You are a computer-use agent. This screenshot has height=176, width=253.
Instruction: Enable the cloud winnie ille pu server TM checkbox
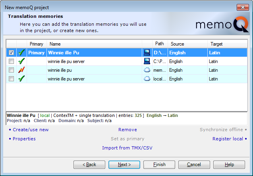pos(11,78)
